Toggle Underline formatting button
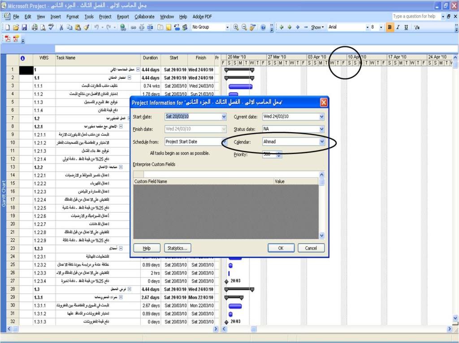Viewport: 459px width, 343px height. (x=406, y=27)
